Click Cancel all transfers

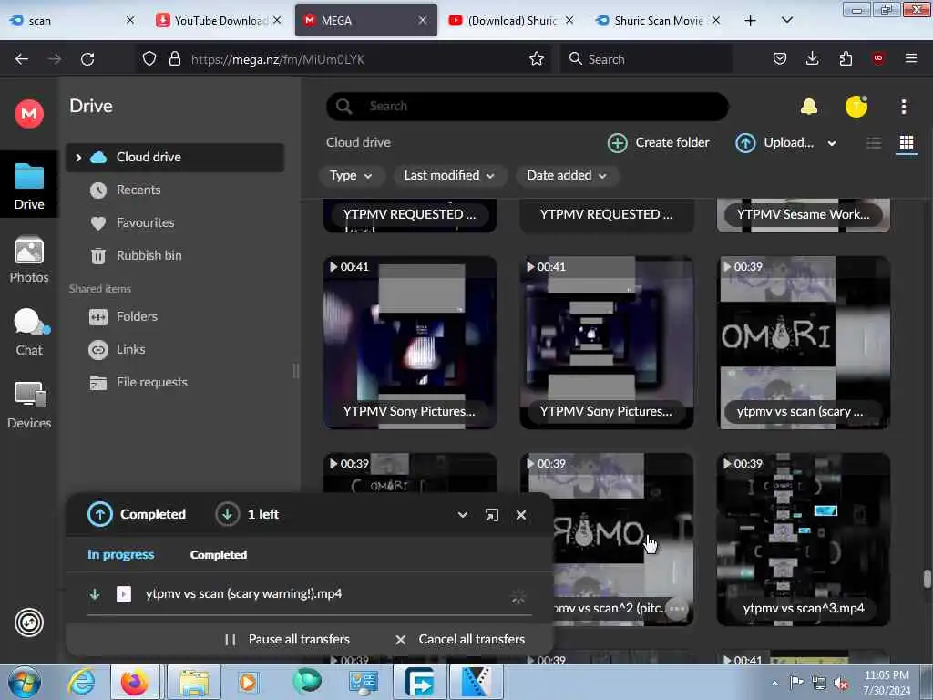(x=460, y=639)
